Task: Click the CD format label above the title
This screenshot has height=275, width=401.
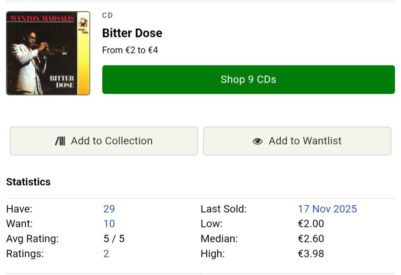Action: [x=107, y=16]
